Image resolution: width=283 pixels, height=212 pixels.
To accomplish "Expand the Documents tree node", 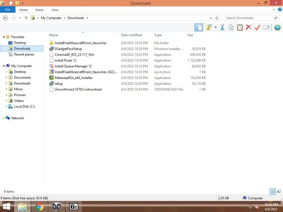I will click(x=7, y=78).
